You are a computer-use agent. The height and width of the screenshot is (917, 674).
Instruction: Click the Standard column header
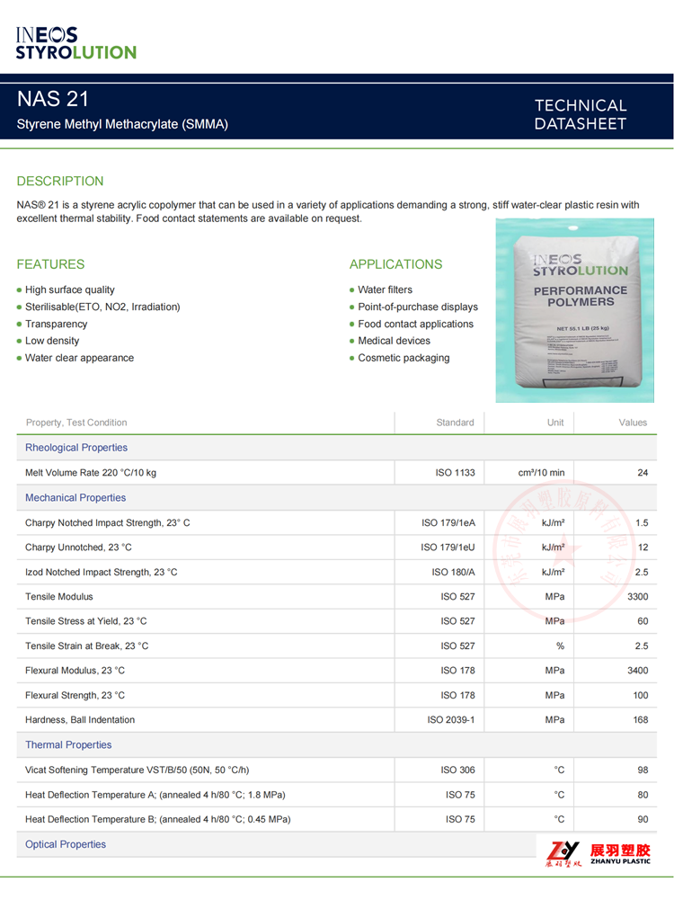tap(455, 423)
